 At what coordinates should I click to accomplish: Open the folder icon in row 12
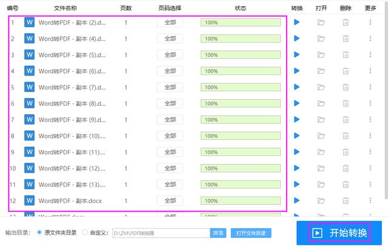click(x=321, y=200)
